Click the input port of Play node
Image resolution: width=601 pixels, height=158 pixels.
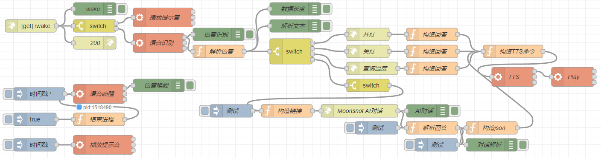click(x=551, y=77)
